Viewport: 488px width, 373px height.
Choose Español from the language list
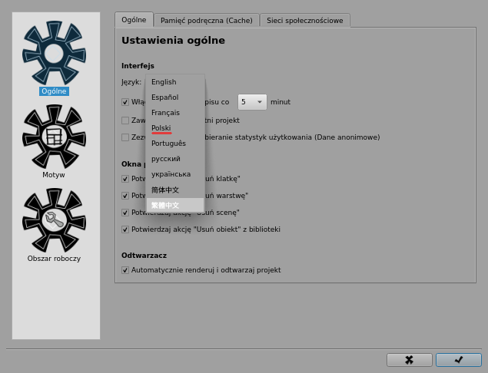(175, 97)
